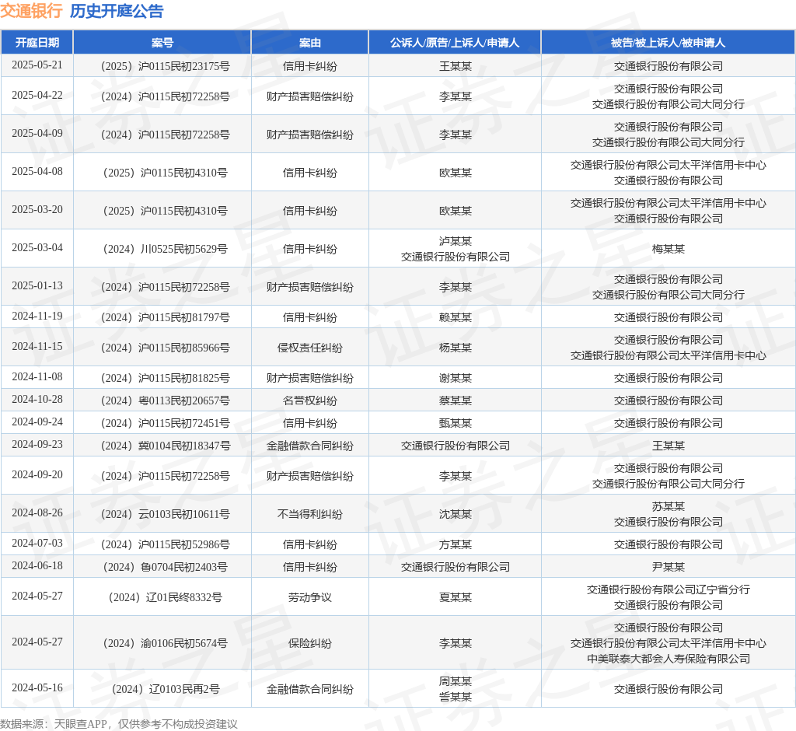The image size is (796, 731).
Task: Click plaintiff name 周某某
Action: point(456,682)
